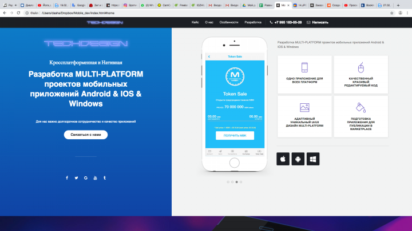Click Качественный красивый редактируемый код card

pos(361,75)
